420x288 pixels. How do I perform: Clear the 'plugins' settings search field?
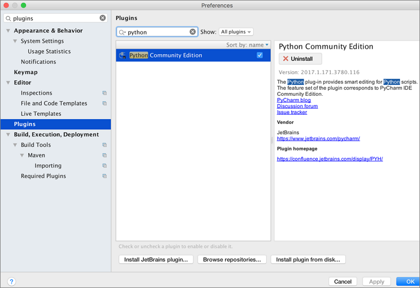coord(103,18)
